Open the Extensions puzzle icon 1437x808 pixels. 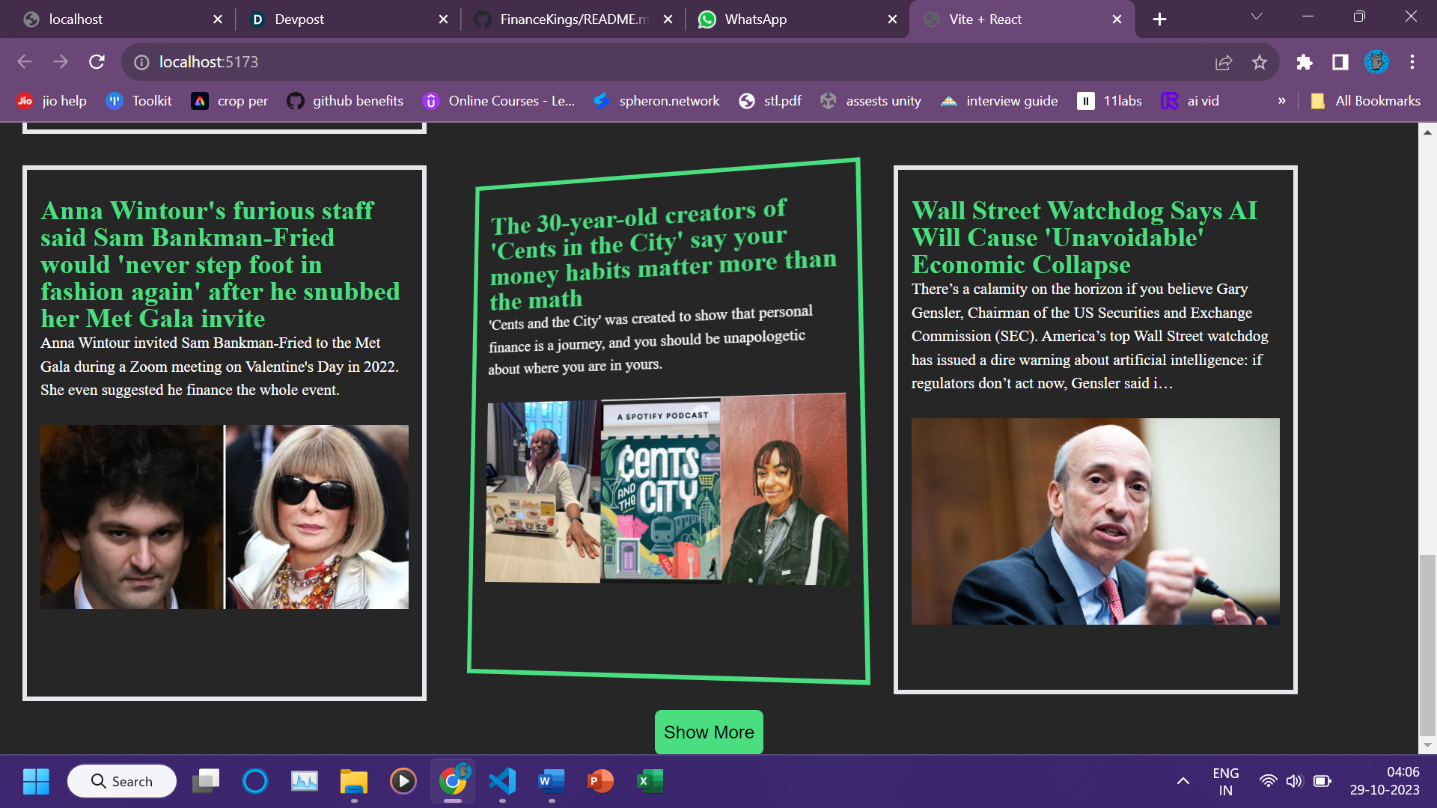(x=1305, y=62)
